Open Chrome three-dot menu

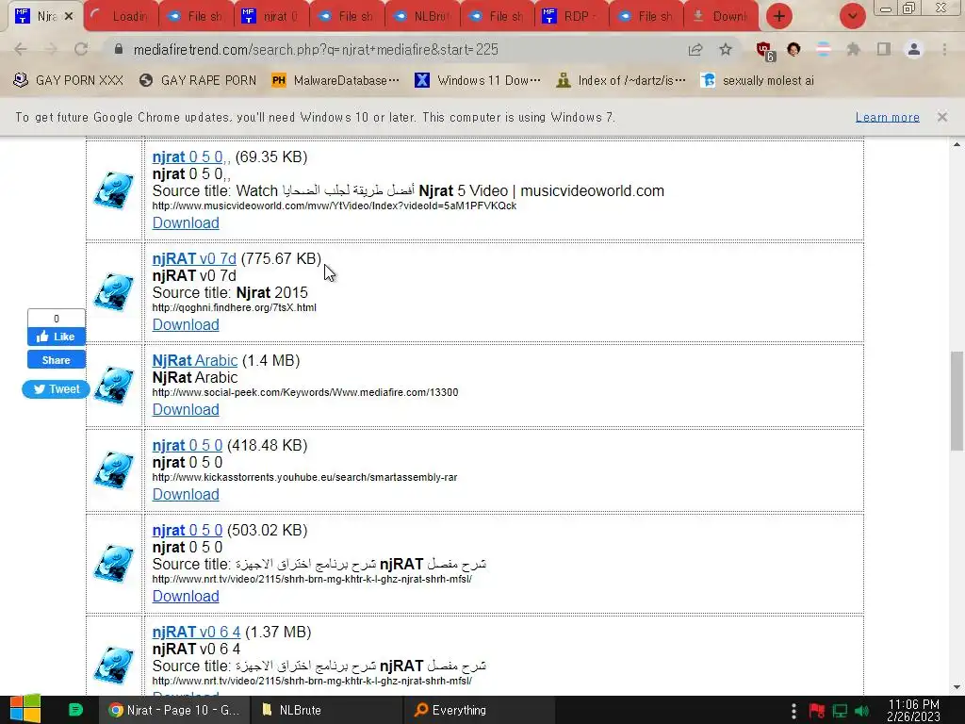944,49
